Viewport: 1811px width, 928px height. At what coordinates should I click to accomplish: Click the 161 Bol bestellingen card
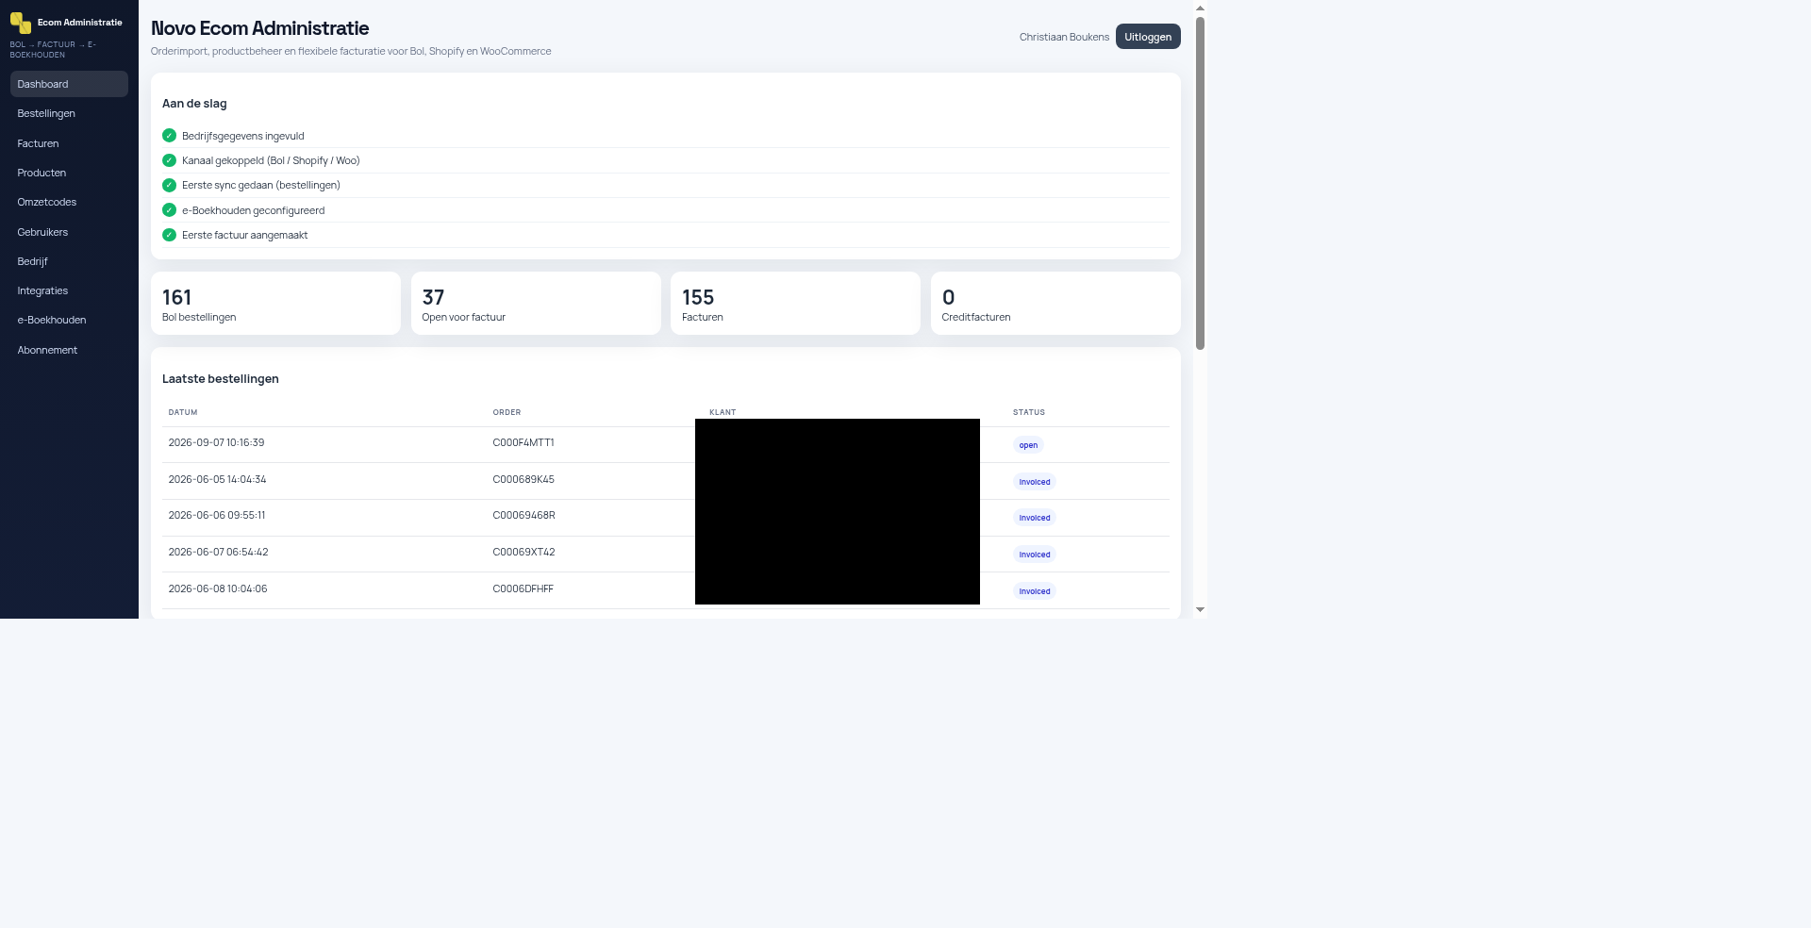(275, 304)
